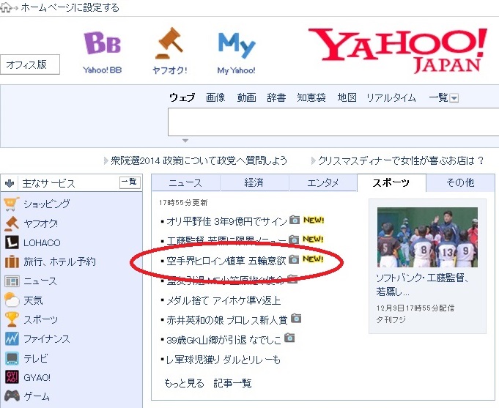The image size is (499, 408).
Task: Collapse the 主なサービス arrow
Action: coord(10,183)
